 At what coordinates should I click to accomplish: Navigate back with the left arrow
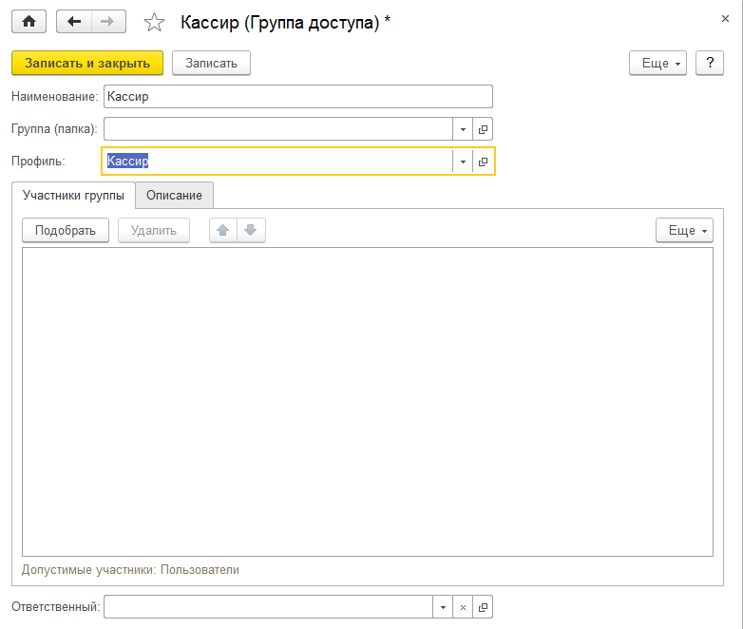tap(74, 21)
